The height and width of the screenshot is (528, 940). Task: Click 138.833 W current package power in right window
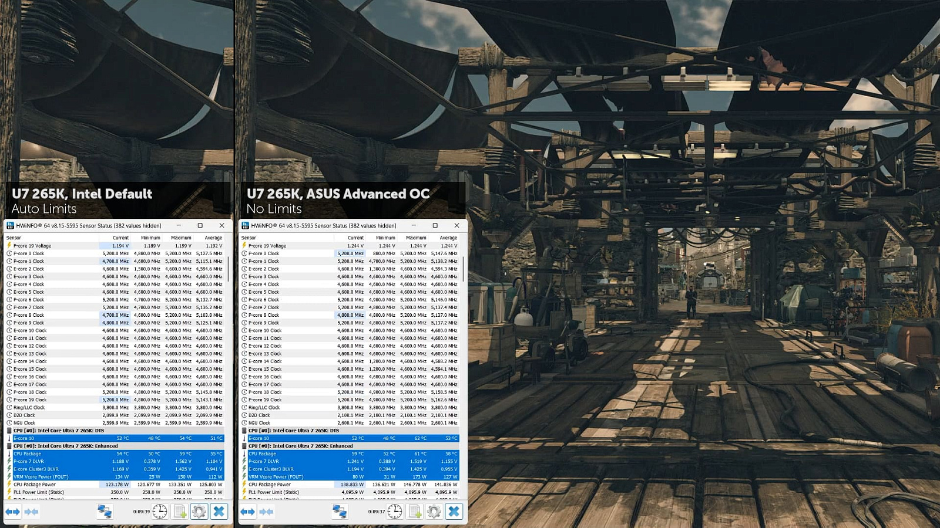(x=350, y=485)
